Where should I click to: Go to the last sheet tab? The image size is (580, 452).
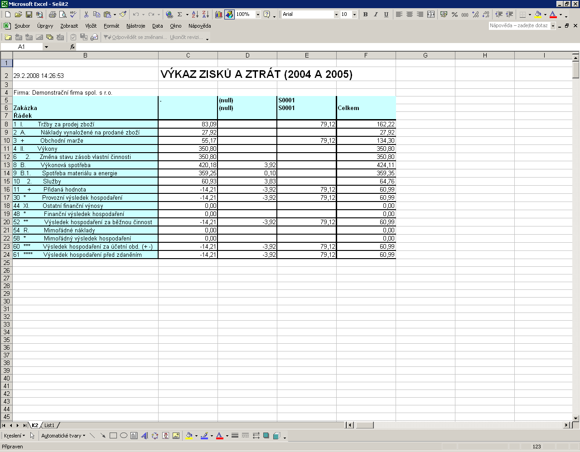click(24, 425)
